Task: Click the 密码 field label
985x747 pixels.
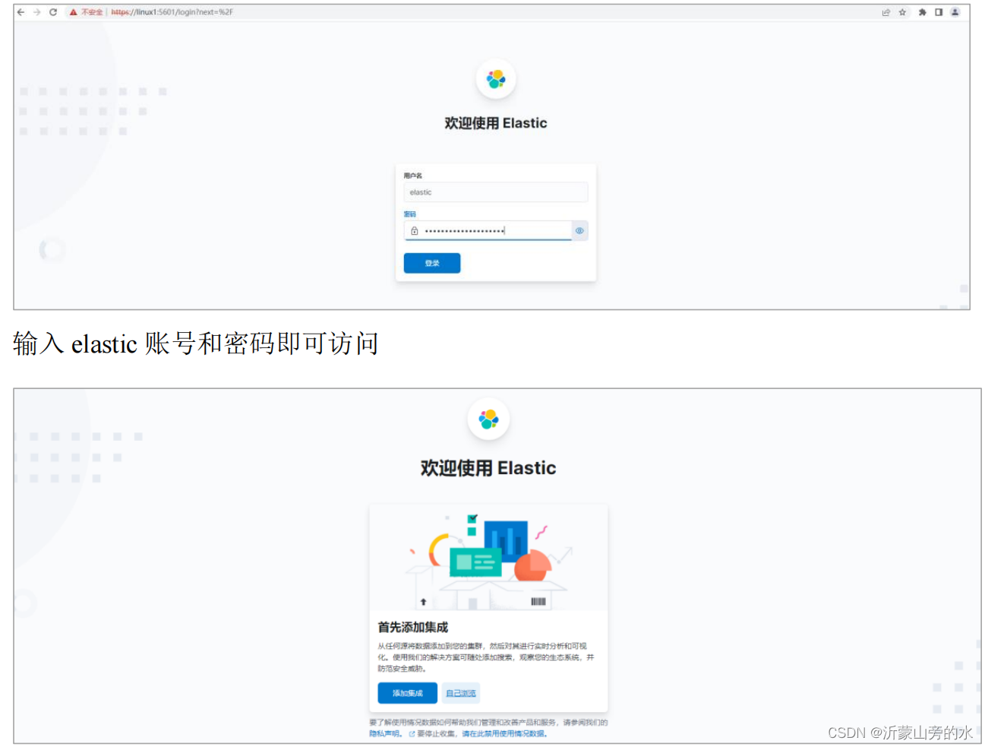Action: point(409,214)
